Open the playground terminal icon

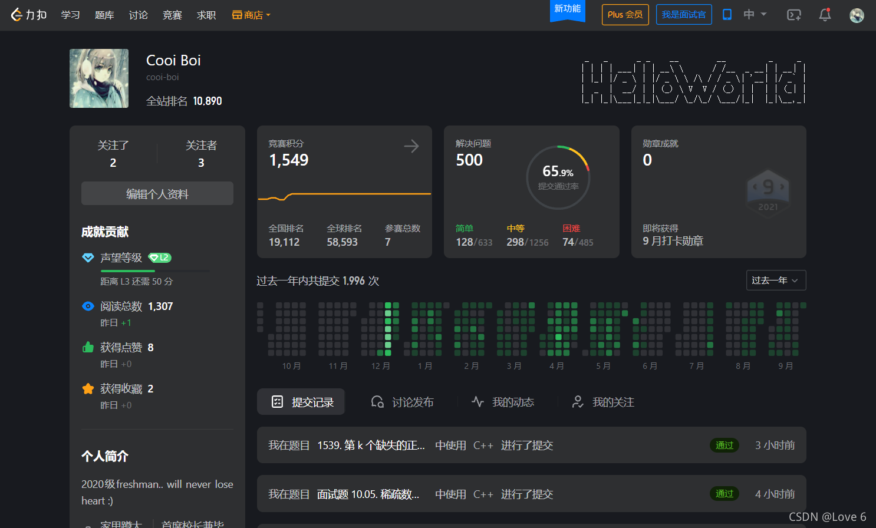(x=794, y=15)
